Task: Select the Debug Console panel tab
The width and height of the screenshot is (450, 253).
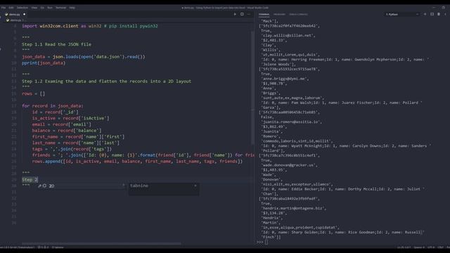Action: pos(298,14)
